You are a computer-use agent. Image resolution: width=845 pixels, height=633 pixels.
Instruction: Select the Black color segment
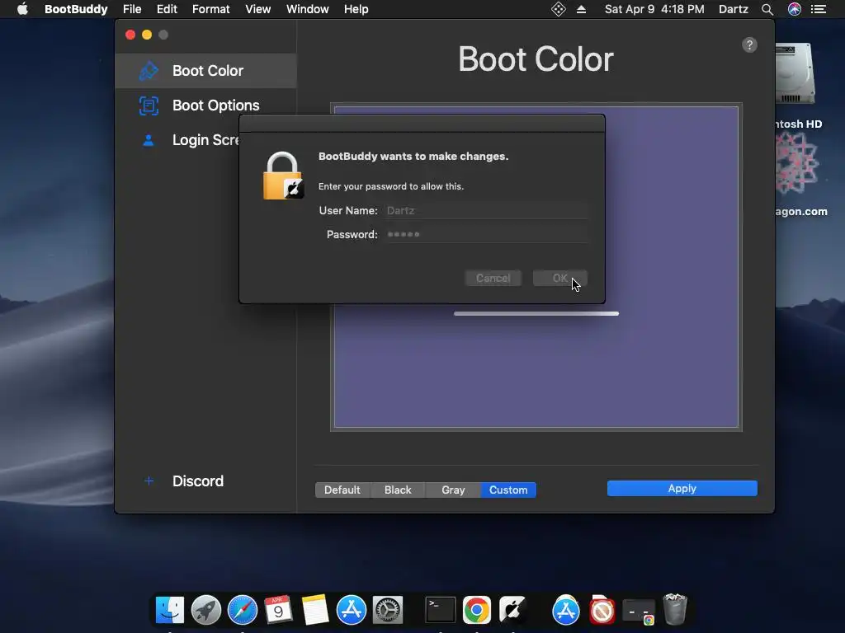click(x=398, y=490)
